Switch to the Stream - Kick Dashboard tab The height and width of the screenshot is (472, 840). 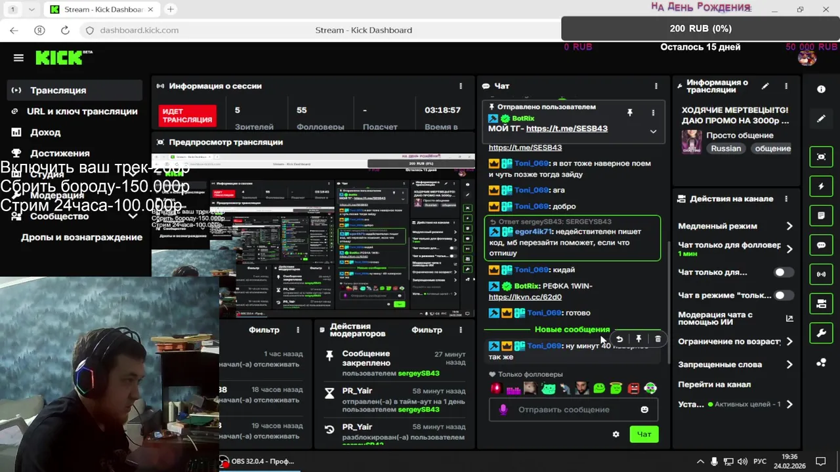(102, 9)
